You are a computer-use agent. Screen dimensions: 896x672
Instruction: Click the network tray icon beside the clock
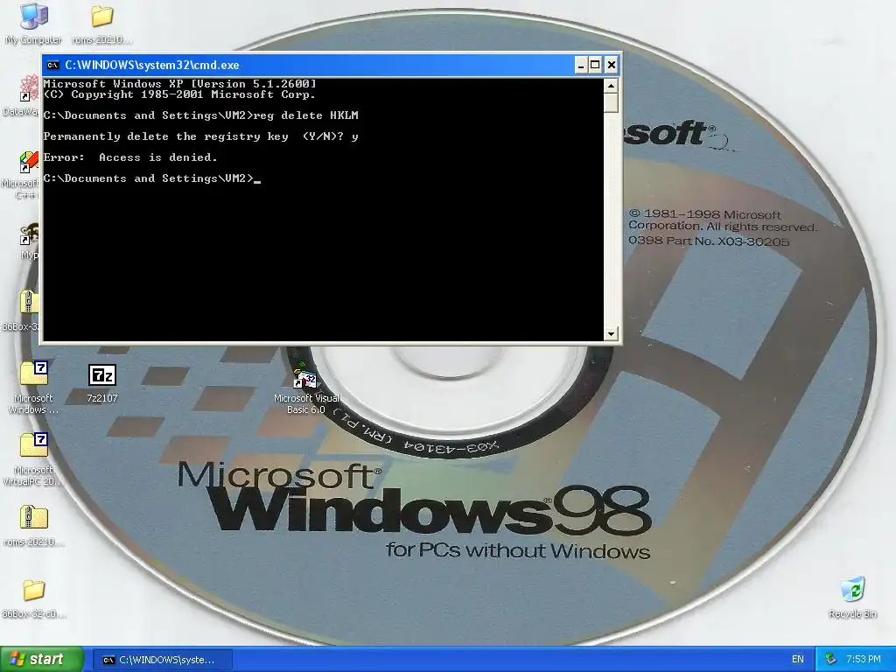830,660
